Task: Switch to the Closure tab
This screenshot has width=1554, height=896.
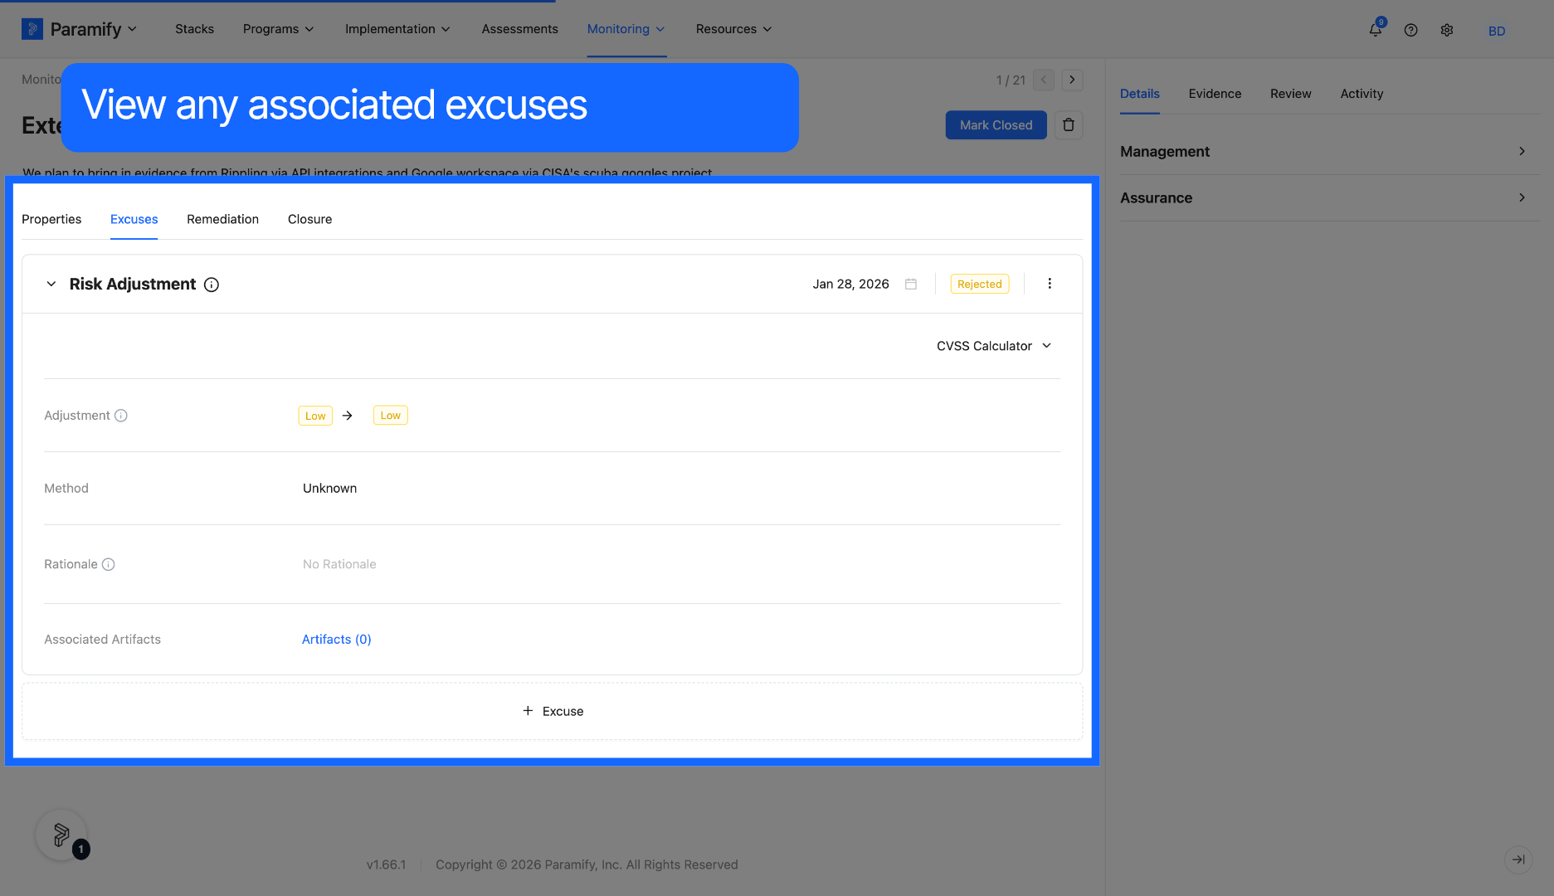Action: click(x=309, y=219)
